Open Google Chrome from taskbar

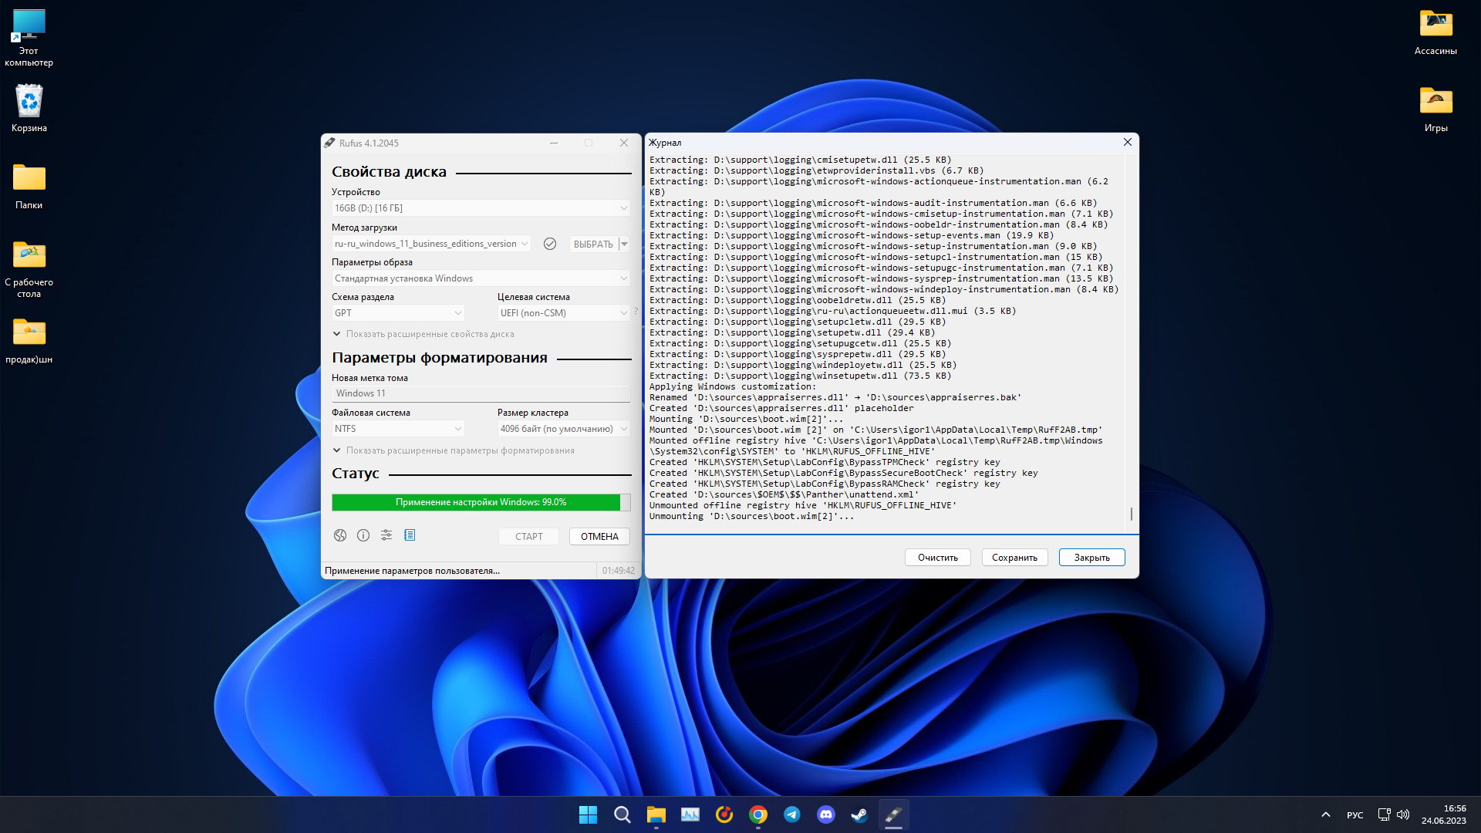(x=757, y=814)
